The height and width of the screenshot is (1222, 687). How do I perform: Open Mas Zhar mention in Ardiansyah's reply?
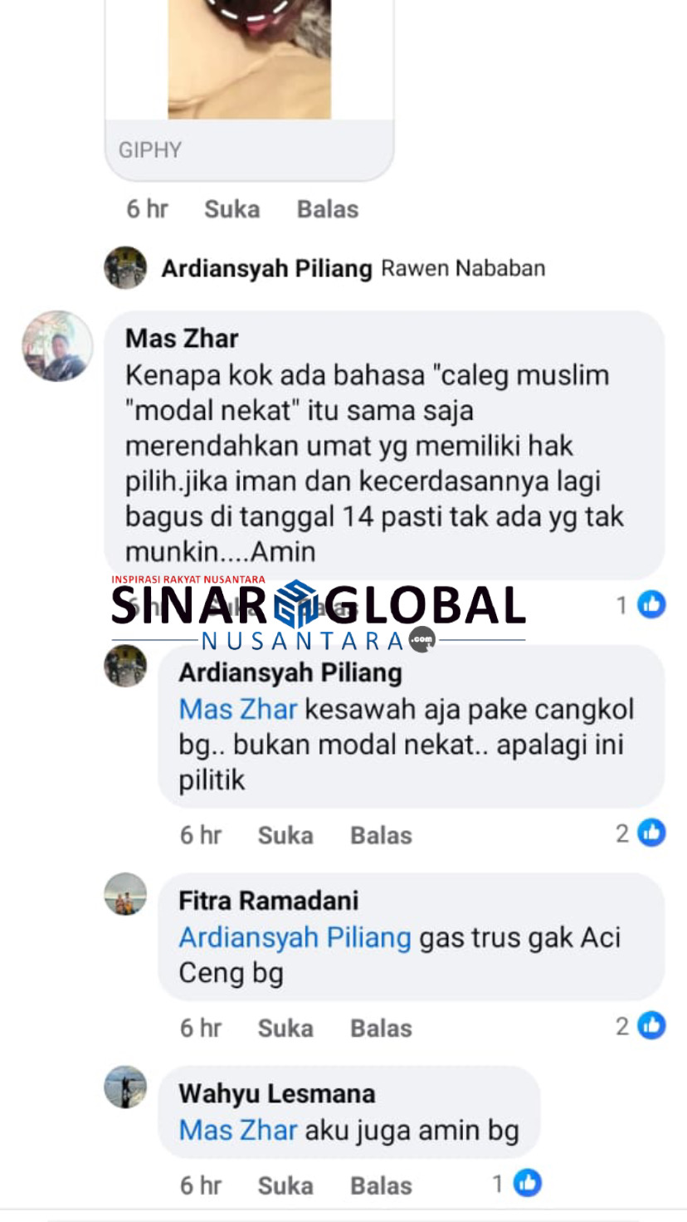coord(238,710)
